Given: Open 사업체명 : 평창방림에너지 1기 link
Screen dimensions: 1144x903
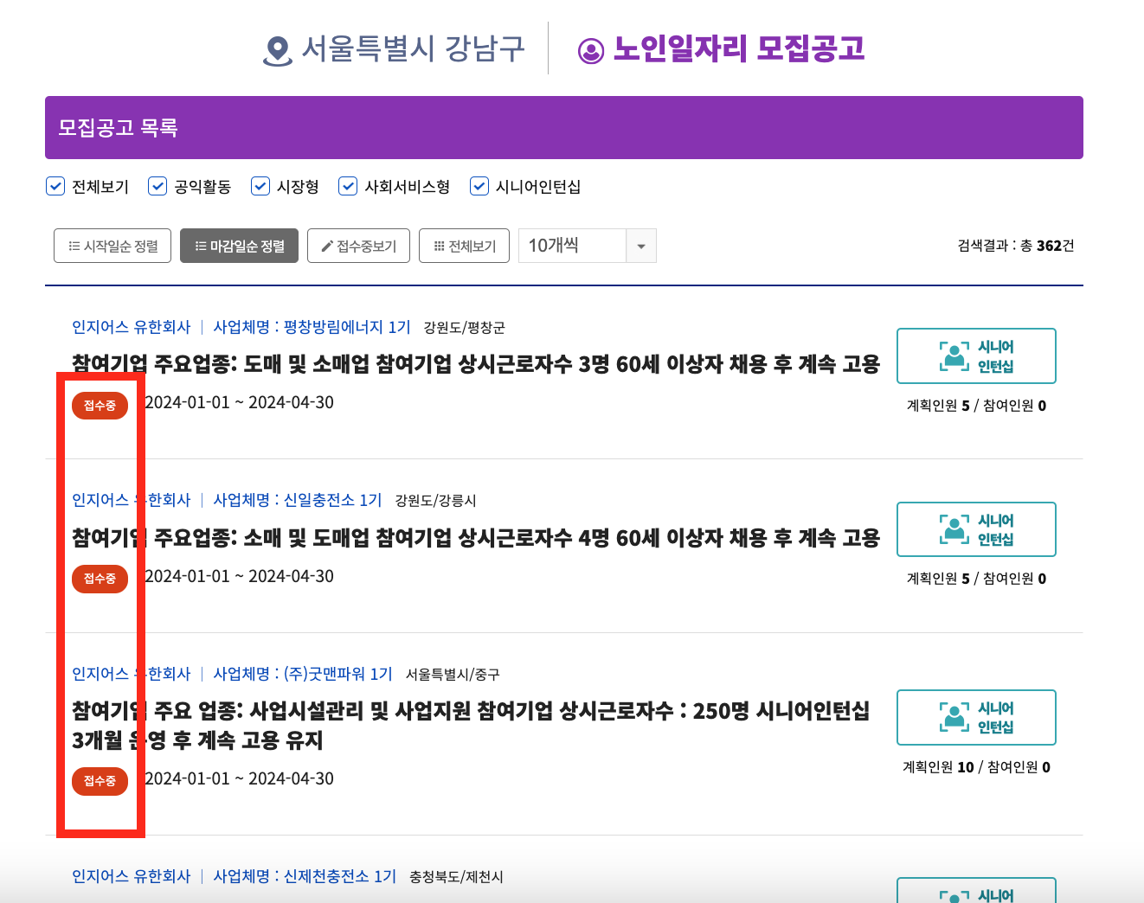Looking at the screenshot, I should pos(312,327).
